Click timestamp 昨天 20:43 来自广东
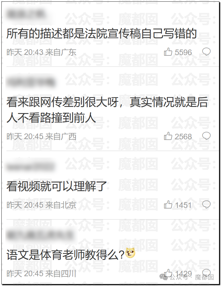 pos(41,53)
